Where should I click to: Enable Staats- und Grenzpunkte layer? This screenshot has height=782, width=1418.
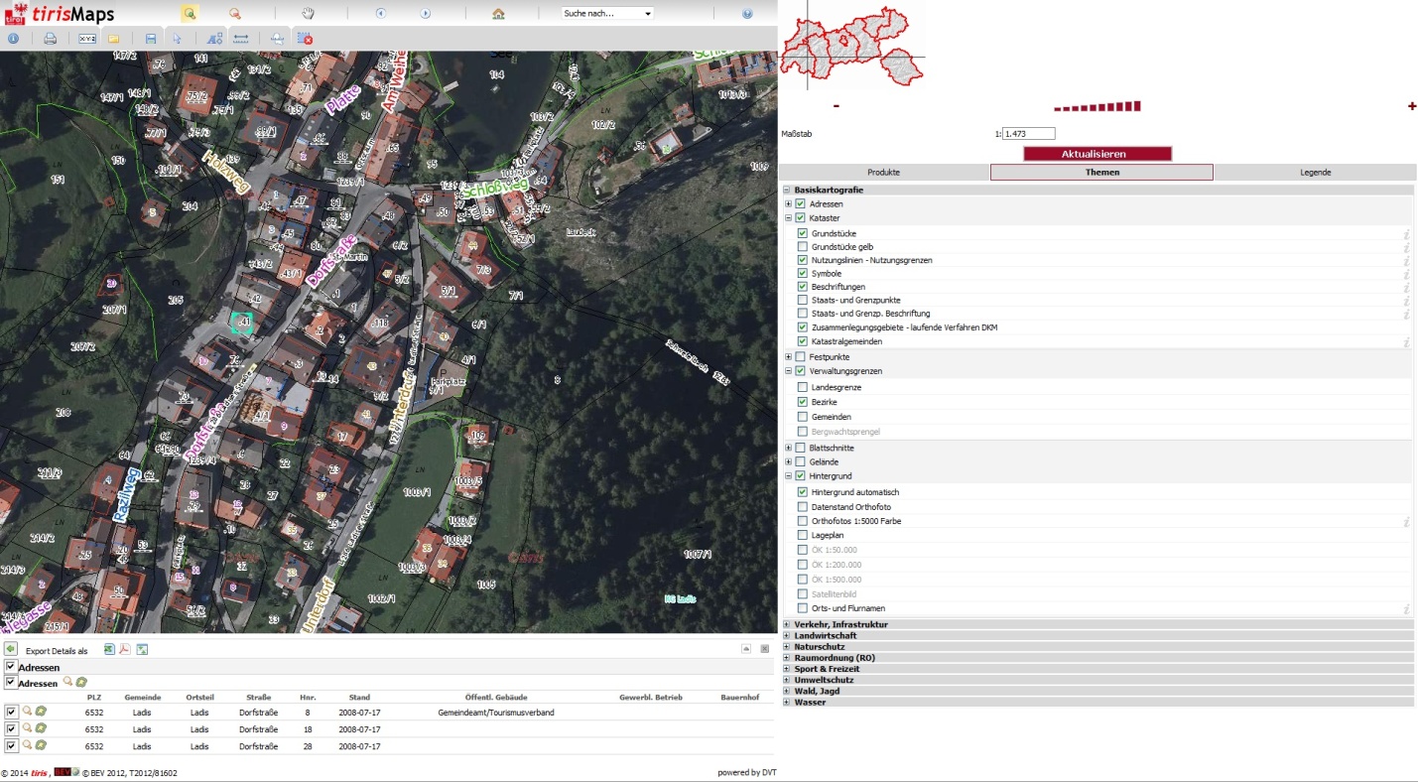802,300
